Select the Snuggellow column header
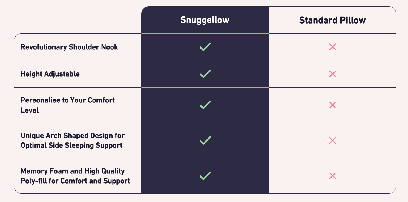This screenshot has width=408, height=202. click(x=205, y=20)
